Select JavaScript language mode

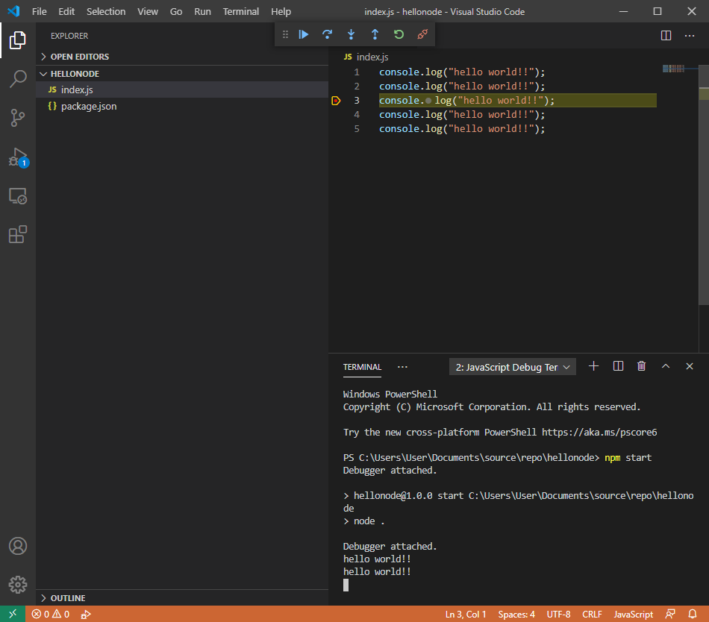pos(633,615)
